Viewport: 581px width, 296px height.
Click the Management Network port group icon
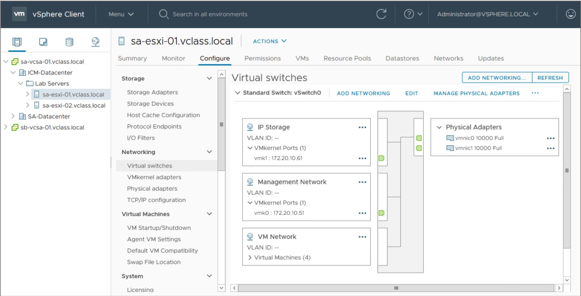(250, 182)
